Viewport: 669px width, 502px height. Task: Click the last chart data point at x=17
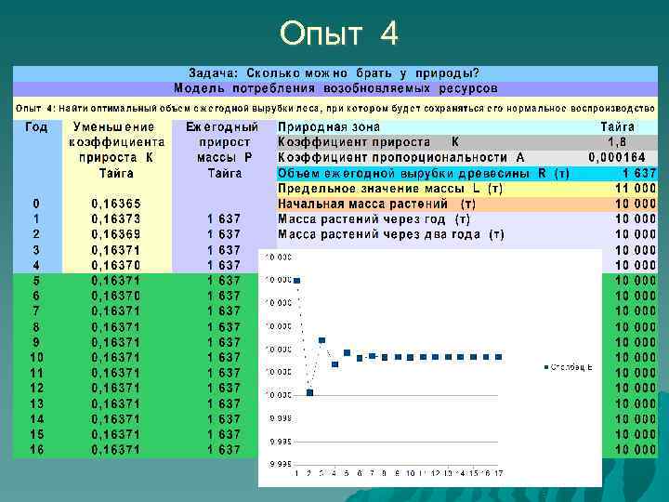point(498,357)
